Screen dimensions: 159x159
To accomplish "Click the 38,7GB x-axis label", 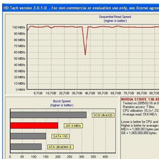I will 77,93.
